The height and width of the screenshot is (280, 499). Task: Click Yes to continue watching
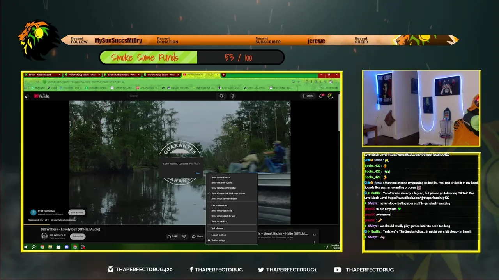pos(198,173)
